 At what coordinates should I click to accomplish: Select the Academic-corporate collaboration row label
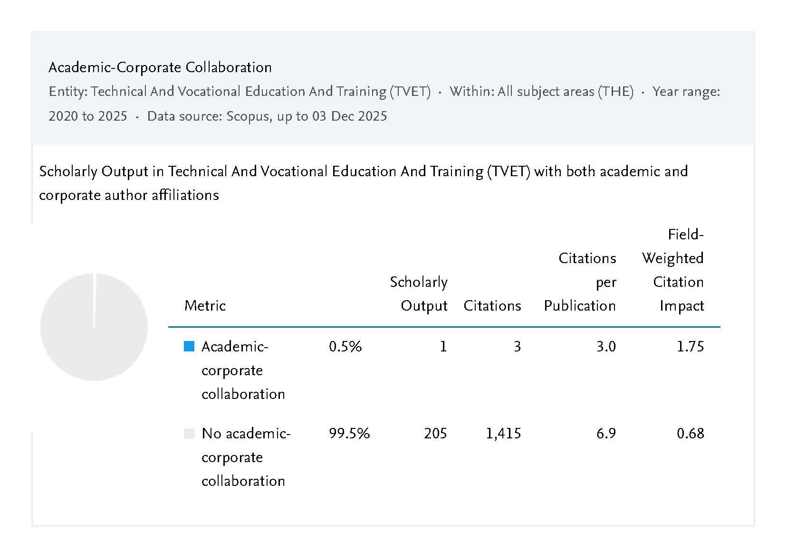[243, 370]
